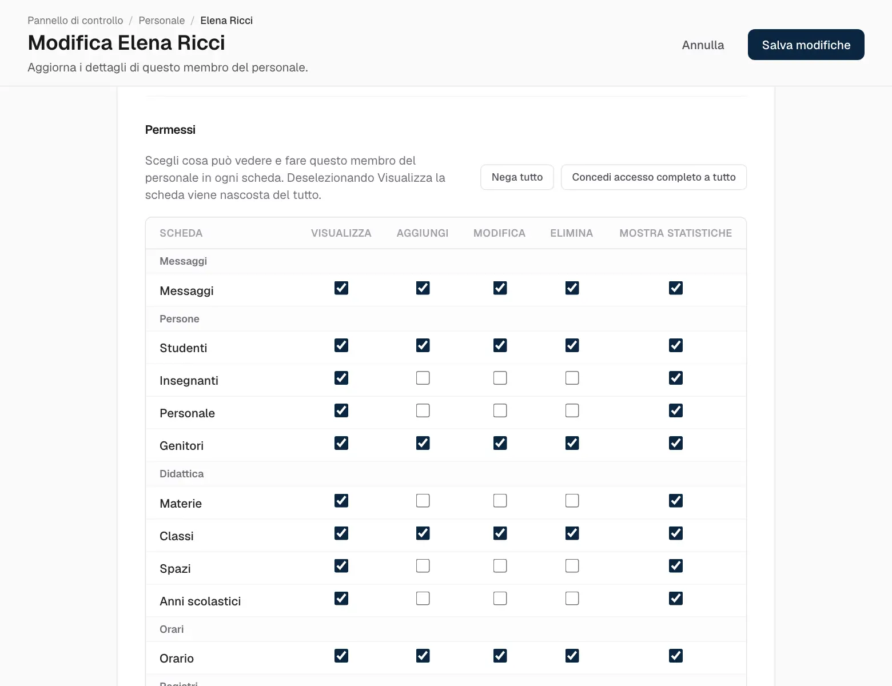Viewport: 892px width, 686px height.
Task: Uncheck Visualizza for Insegnanti row
Action: pos(341,378)
